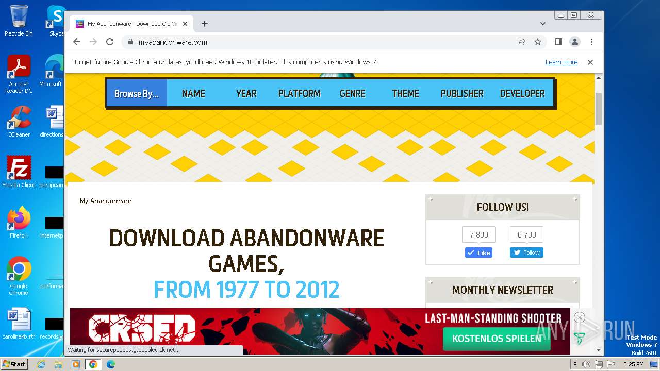The image size is (660, 371).
Task: Click the Browse By label
Action: coord(137,93)
